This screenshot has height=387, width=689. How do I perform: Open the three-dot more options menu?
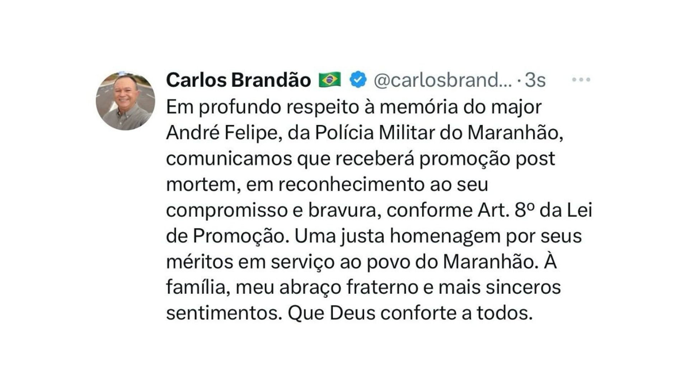pyautogui.click(x=581, y=80)
